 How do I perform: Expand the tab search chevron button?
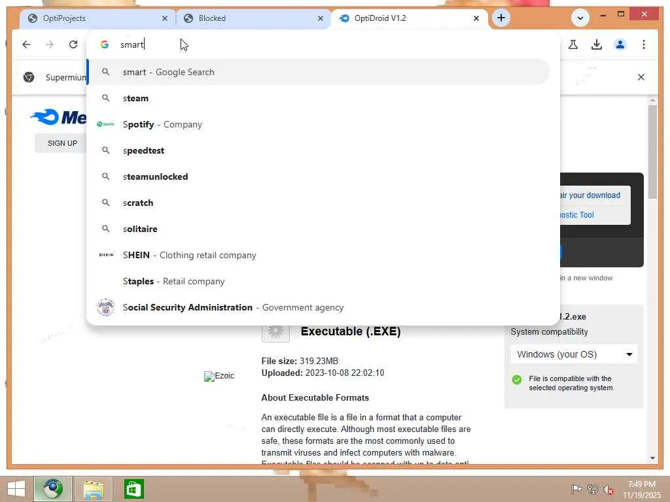pos(580,18)
